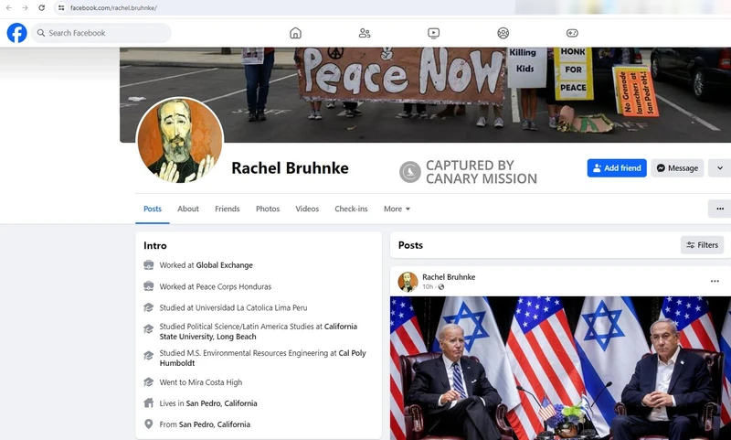Open the Peace Now cover photo
The image size is (731, 440).
tap(425, 95)
